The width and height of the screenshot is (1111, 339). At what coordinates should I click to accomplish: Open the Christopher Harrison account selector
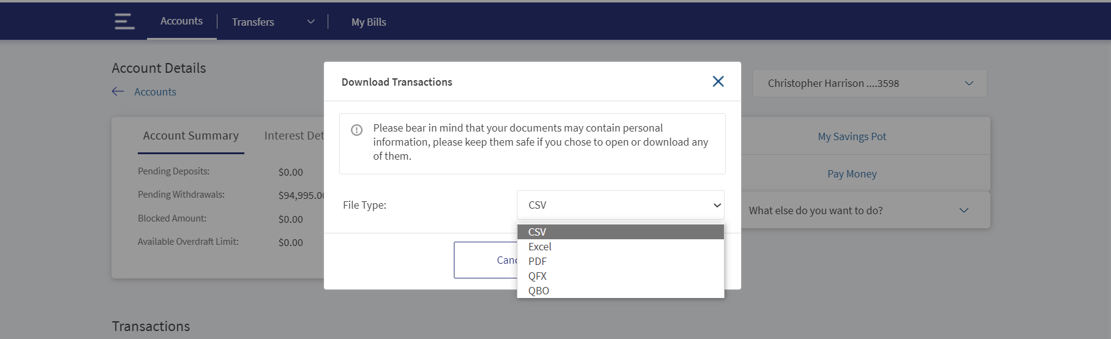pos(870,83)
